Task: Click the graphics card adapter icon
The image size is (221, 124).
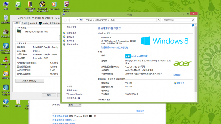Action: 19,31
